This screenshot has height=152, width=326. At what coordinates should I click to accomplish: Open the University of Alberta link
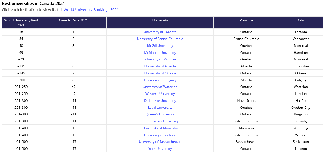pos(160,66)
